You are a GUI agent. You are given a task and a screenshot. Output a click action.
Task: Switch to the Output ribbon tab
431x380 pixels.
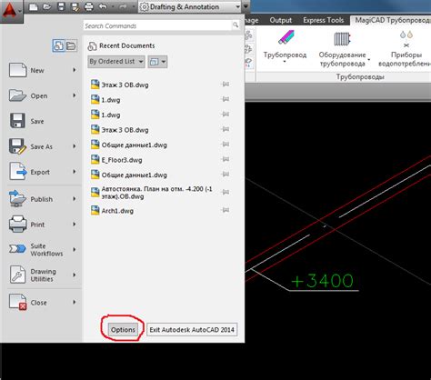click(x=280, y=20)
